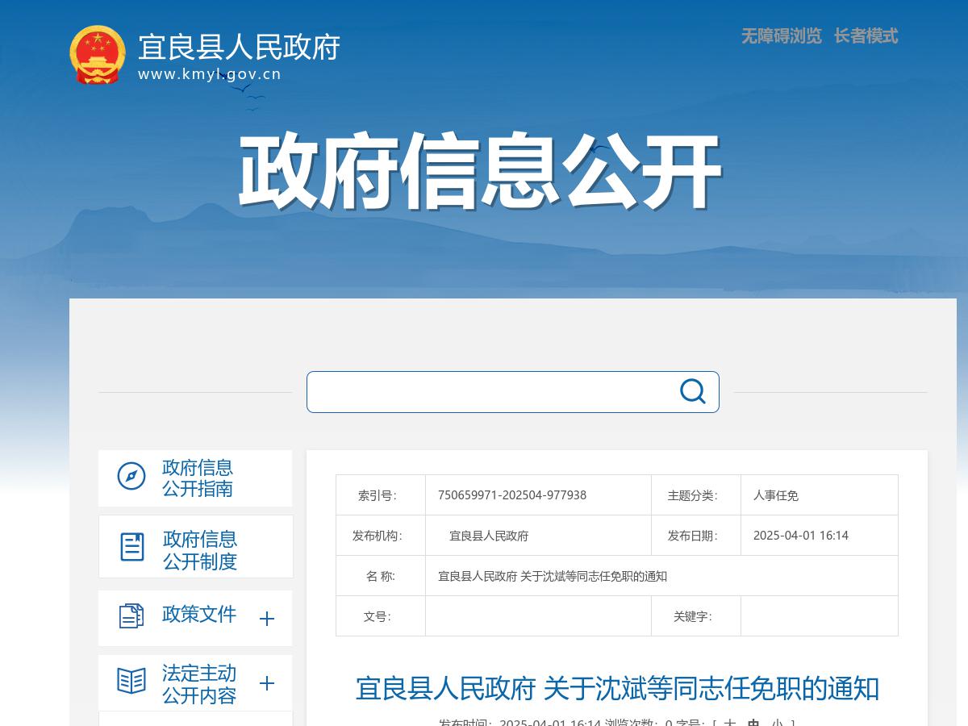The height and width of the screenshot is (726, 968).
Task: Expand the 政策文件 section with its plus sign
Action: tap(266, 618)
